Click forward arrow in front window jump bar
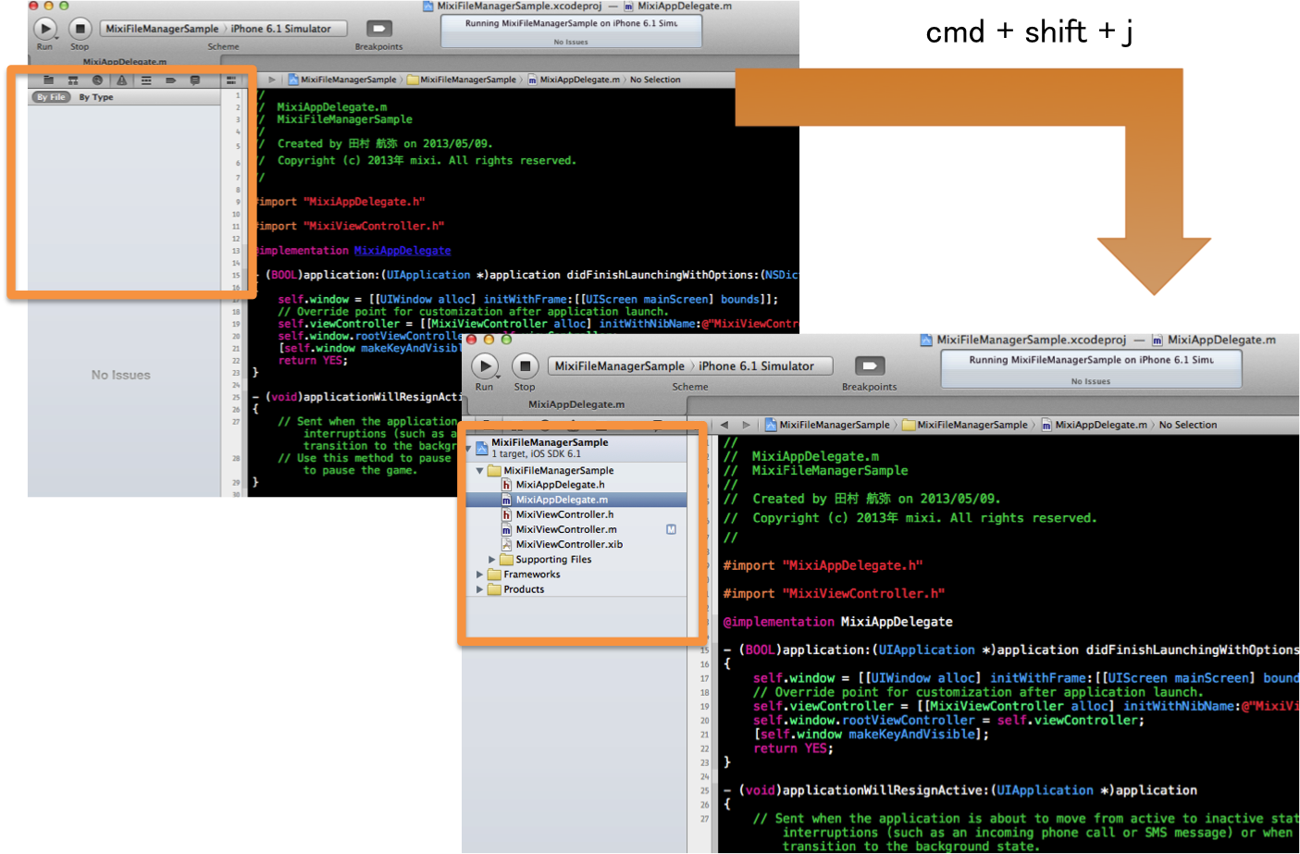This screenshot has width=1300, height=854. [x=746, y=425]
